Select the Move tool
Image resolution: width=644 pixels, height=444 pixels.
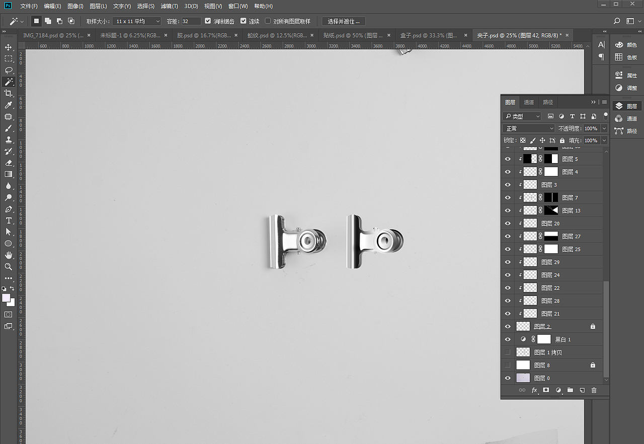pos(9,47)
